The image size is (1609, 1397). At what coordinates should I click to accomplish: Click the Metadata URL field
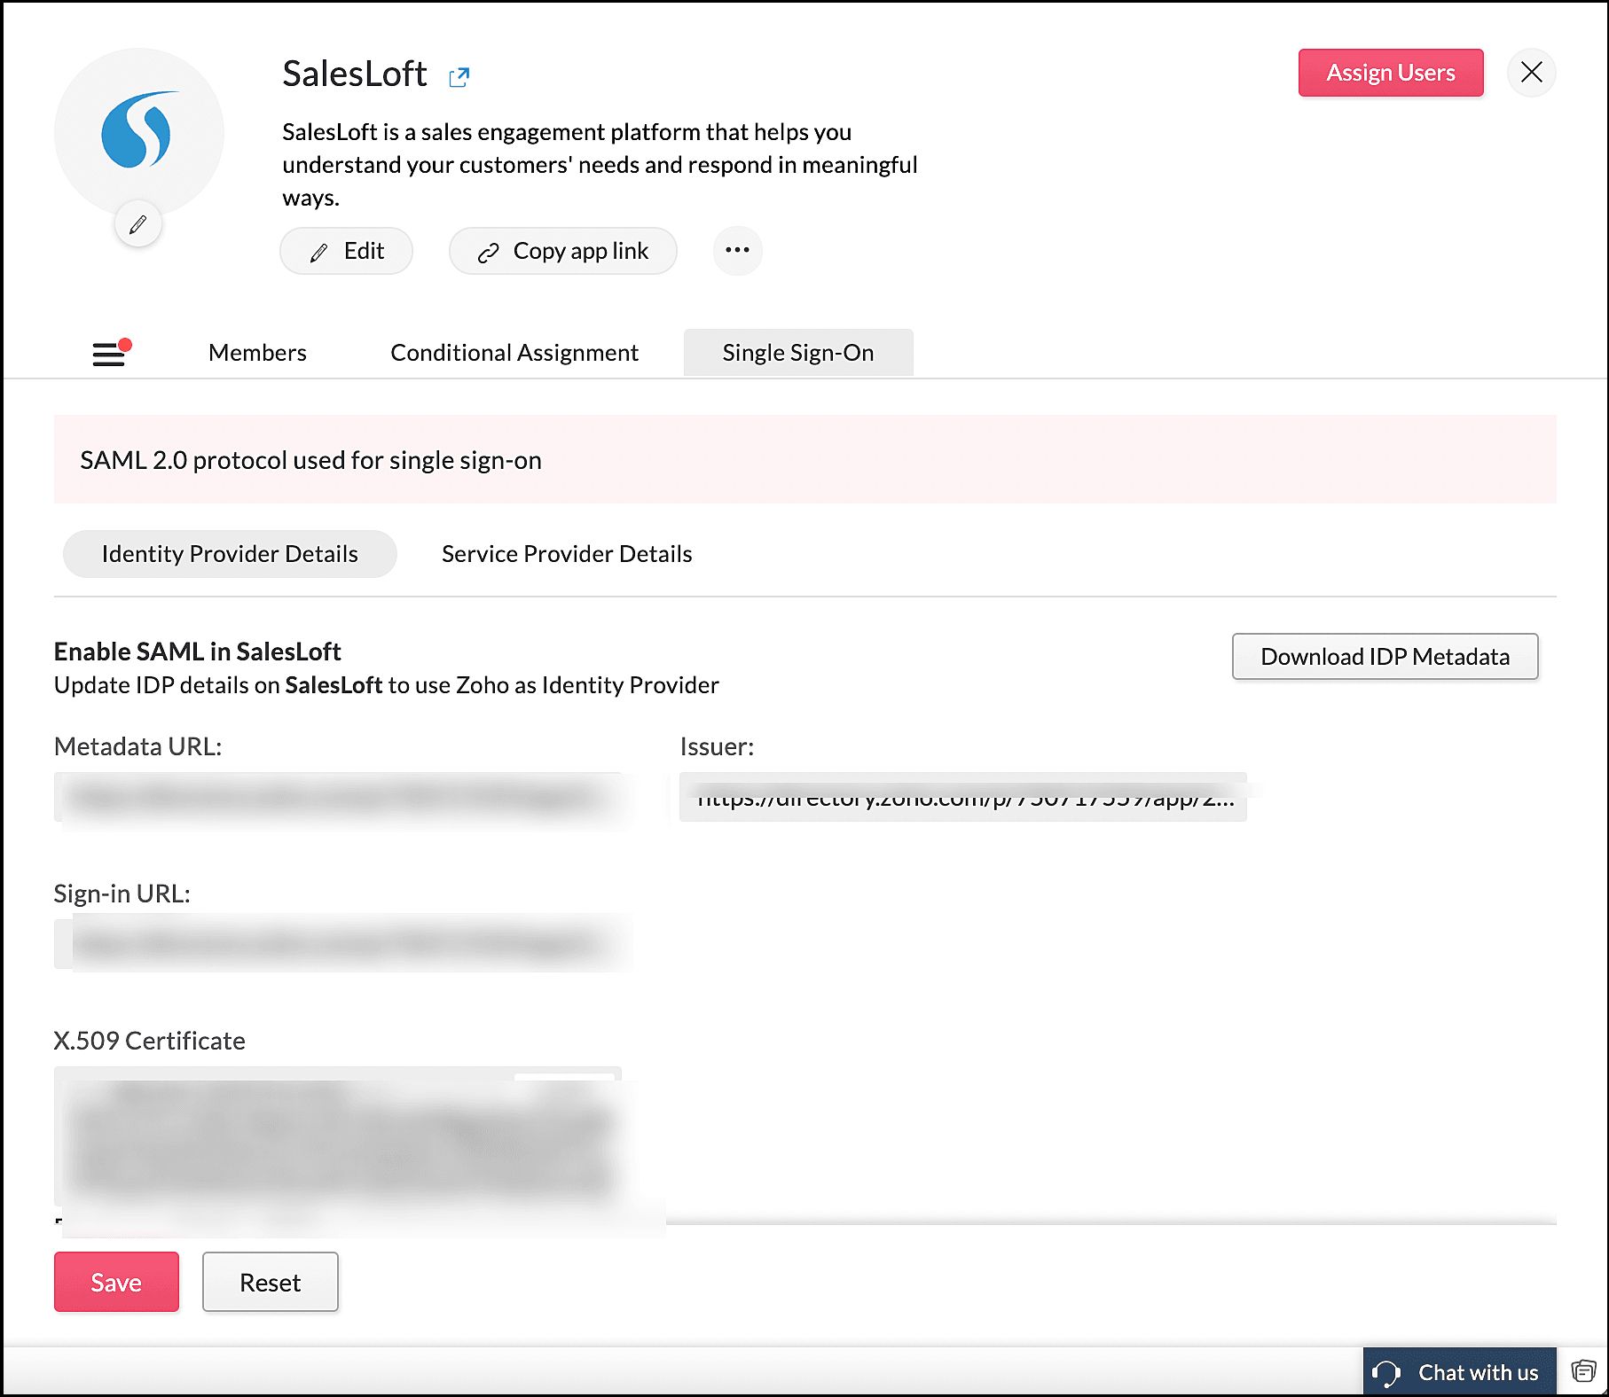click(x=338, y=797)
